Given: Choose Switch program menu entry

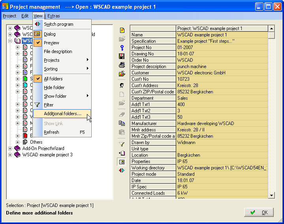Looking at the screenshot, I should (x=62, y=24).
